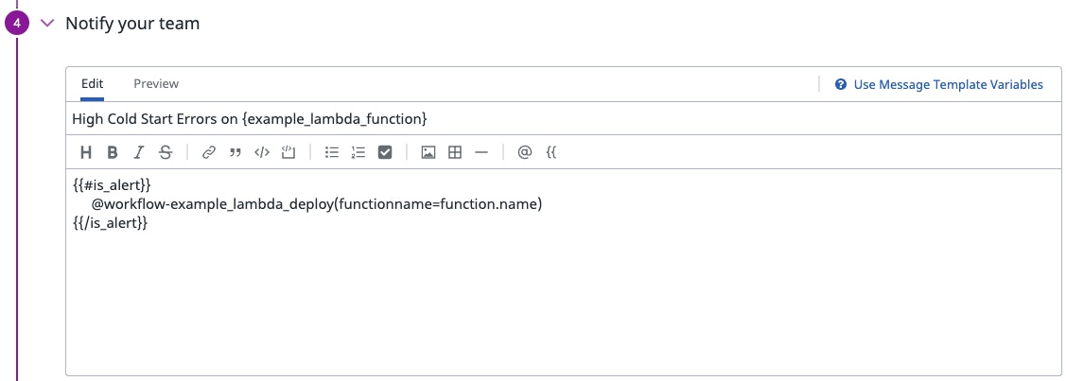The width and height of the screenshot is (1066, 381).
Task: Open Use Message Template Variables help link
Action: click(948, 85)
